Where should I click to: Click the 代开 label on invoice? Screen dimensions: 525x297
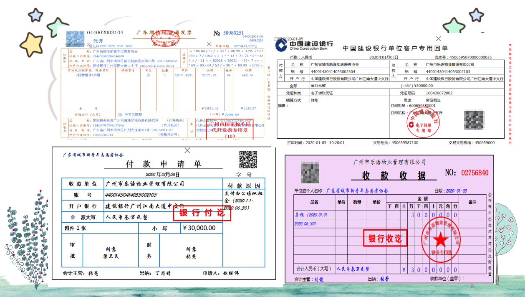(x=98, y=41)
